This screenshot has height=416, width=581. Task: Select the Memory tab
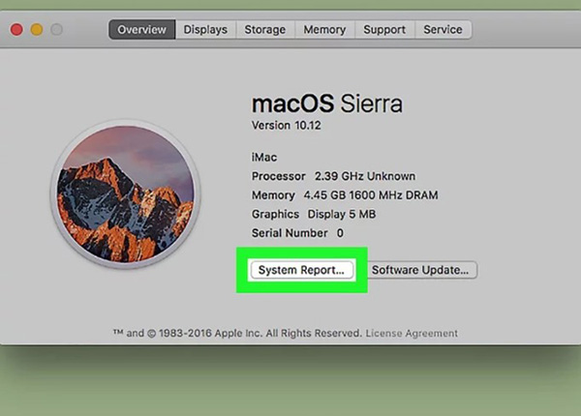point(324,30)
